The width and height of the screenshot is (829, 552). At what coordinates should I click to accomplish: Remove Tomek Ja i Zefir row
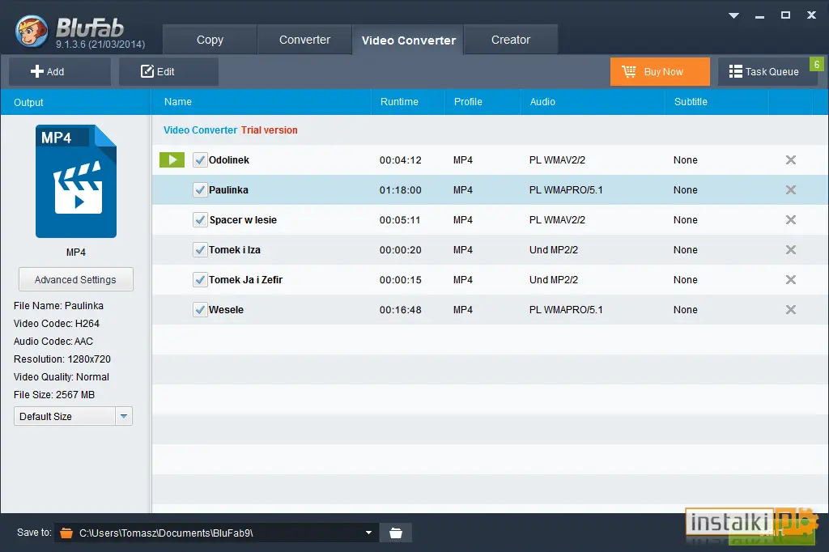click(x=790, y=280)
